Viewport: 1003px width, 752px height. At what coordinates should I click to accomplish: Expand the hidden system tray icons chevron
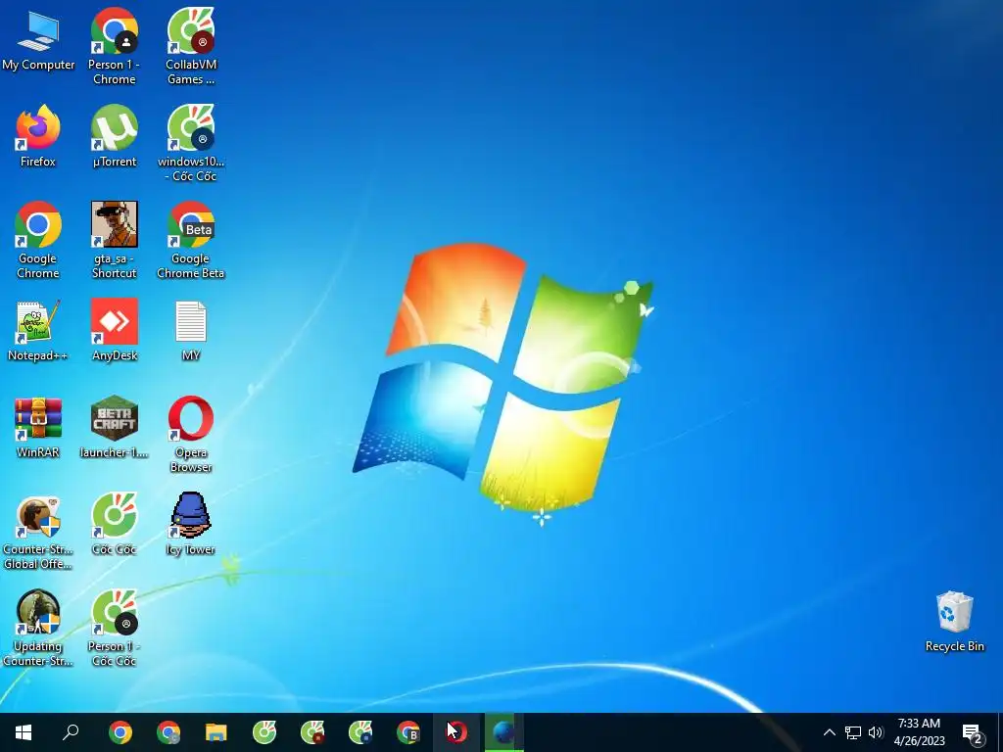[x=829, y=732]
